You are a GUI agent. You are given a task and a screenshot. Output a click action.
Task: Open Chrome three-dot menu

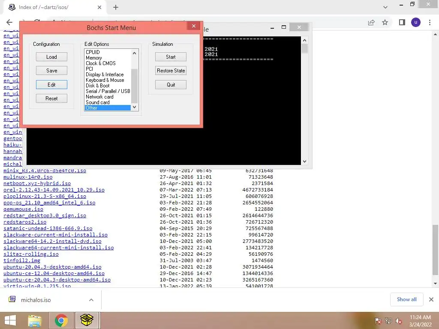point(430,22)
